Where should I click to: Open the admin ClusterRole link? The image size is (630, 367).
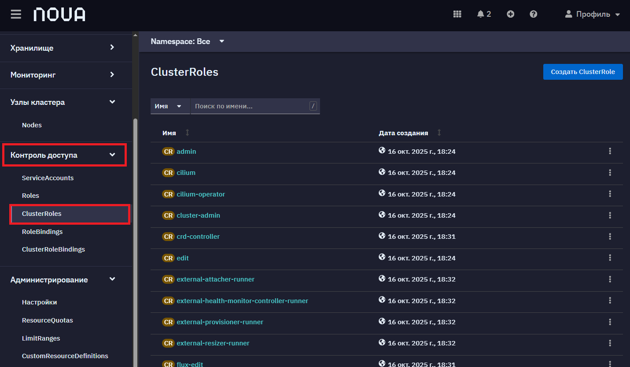pos(186,152)
